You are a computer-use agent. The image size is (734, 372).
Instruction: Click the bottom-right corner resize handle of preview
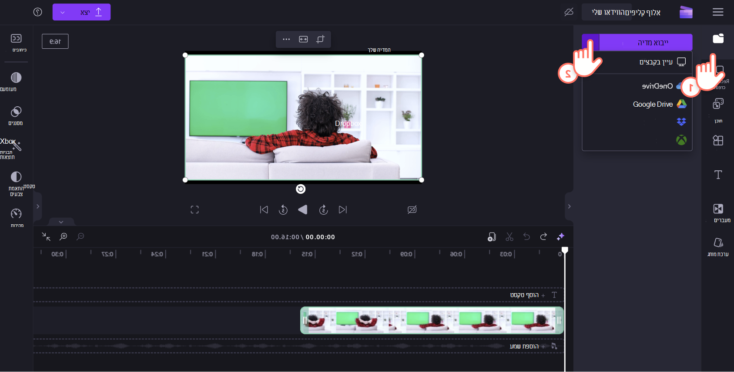(x=422, y=180)
